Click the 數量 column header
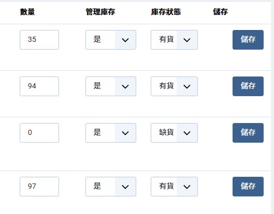274x214 pixels. [x=27, y=12]
